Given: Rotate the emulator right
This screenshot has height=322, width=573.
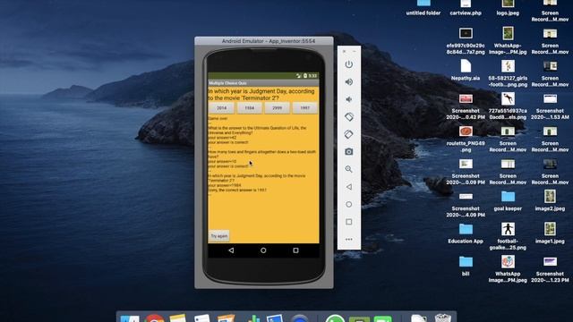Looking at the screenshot, I should (348, 134).
